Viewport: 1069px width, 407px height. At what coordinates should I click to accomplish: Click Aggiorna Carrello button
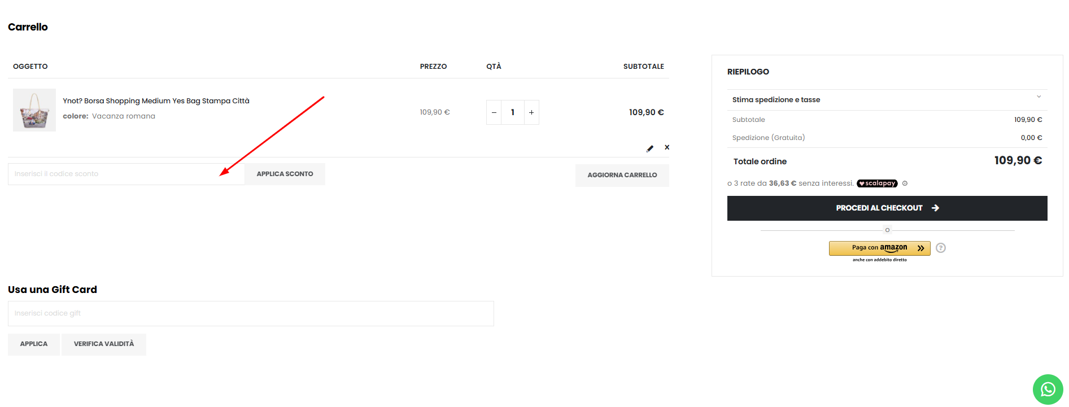(622, 175)
